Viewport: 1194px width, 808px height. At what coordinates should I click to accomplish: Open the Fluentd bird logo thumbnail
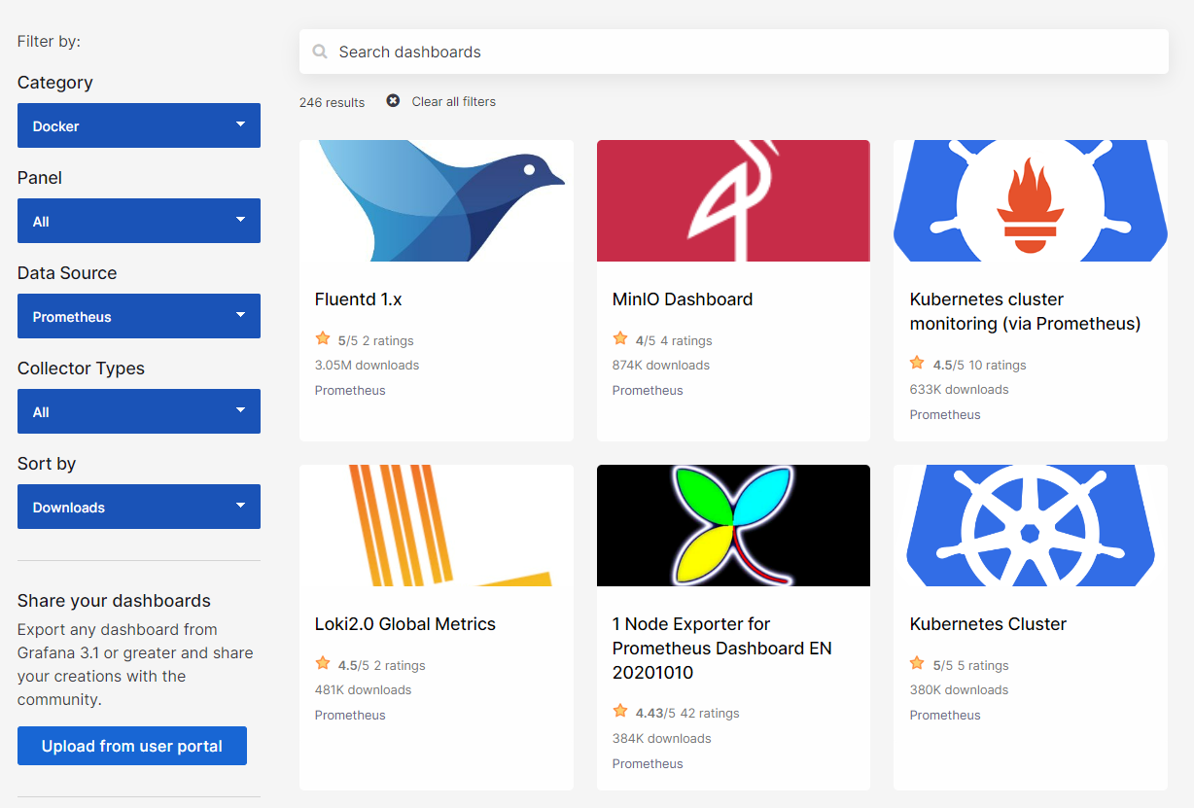[437, 201]
